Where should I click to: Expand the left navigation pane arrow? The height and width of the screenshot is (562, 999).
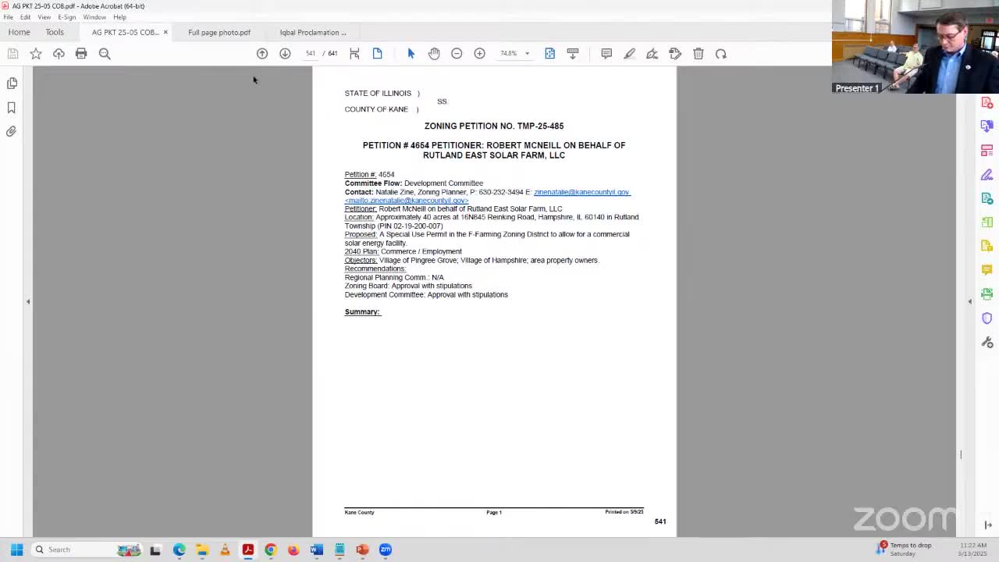click(x=28, y=301)
